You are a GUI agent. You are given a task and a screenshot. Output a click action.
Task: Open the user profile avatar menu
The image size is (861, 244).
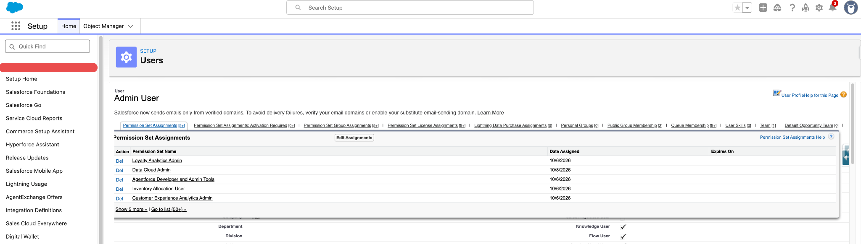click(x=850, y=8)
